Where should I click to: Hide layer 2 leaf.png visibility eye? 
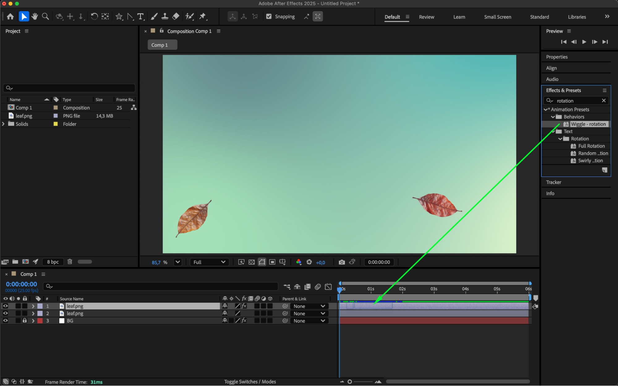click(5, 313)
